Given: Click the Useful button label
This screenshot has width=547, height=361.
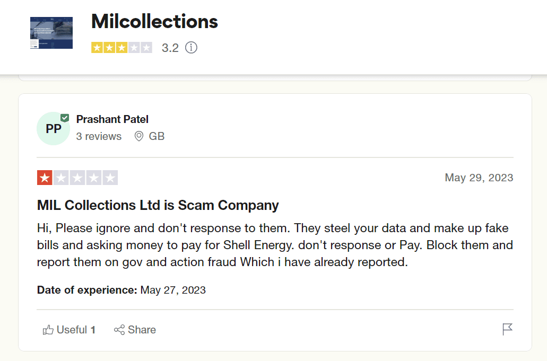Looking at the screenshot, I should point(72,330).
